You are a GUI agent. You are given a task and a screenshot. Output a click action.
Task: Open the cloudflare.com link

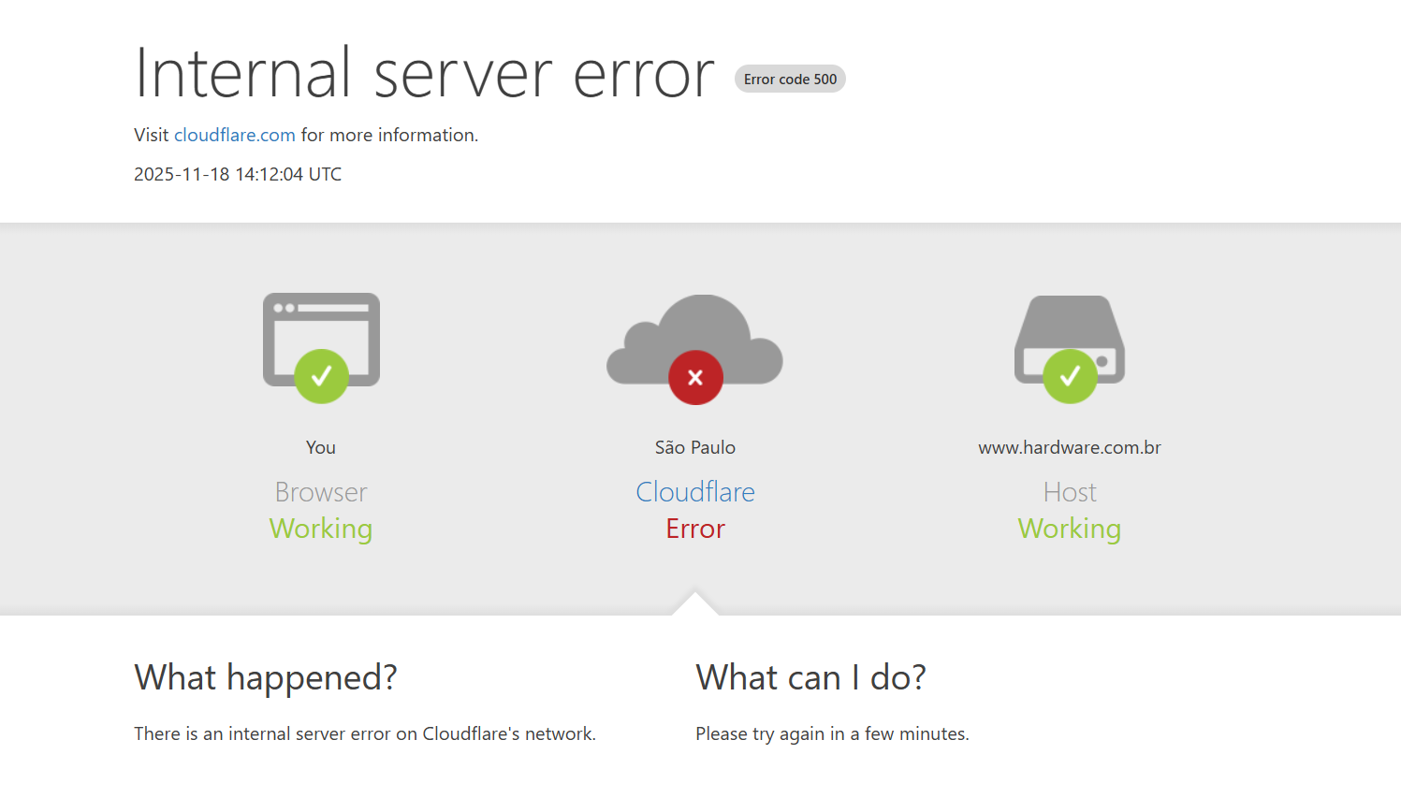click(235, 135)
